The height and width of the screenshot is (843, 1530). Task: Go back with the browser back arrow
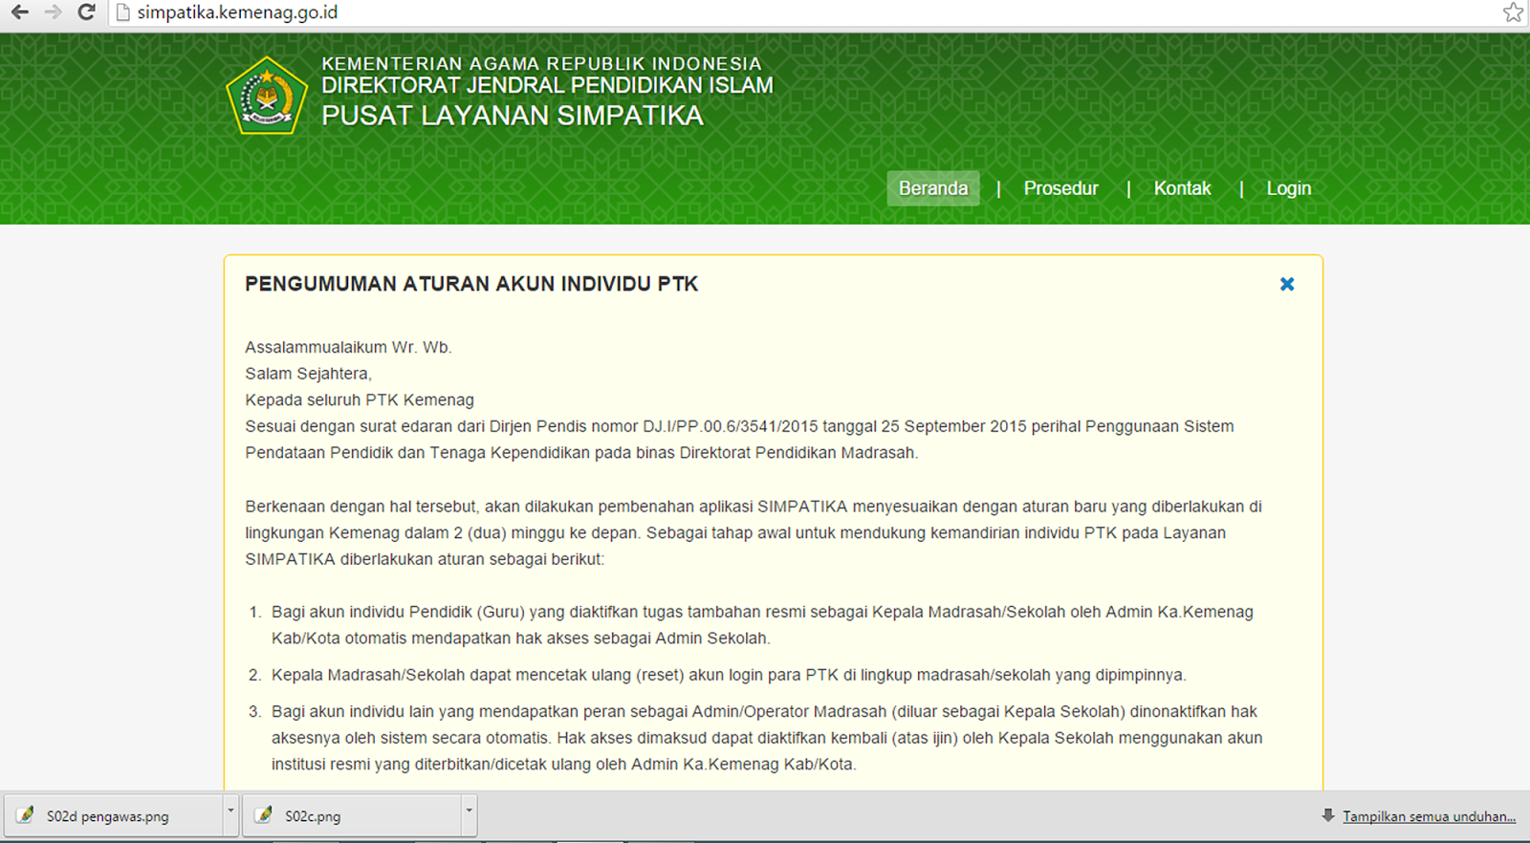click(x=19, y=12)
